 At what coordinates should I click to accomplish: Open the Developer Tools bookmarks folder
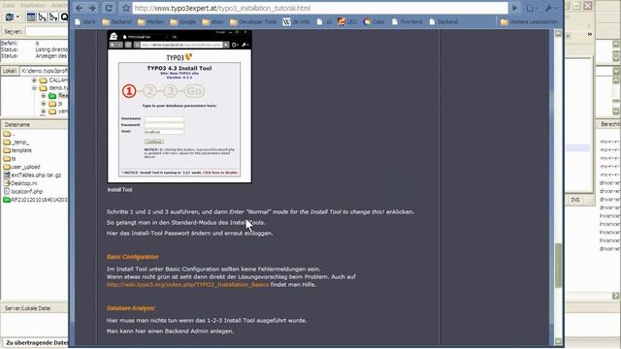point(253,21)
